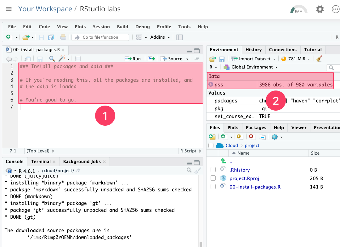The image size is (340, 247).
Task: Open the 00-install-packages.R file link
Action: click(255, 187)
